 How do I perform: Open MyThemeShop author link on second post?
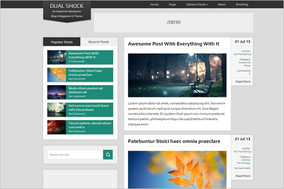(x=242, y=152)
